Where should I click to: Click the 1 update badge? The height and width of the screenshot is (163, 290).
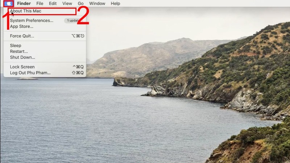click(73, 21)
